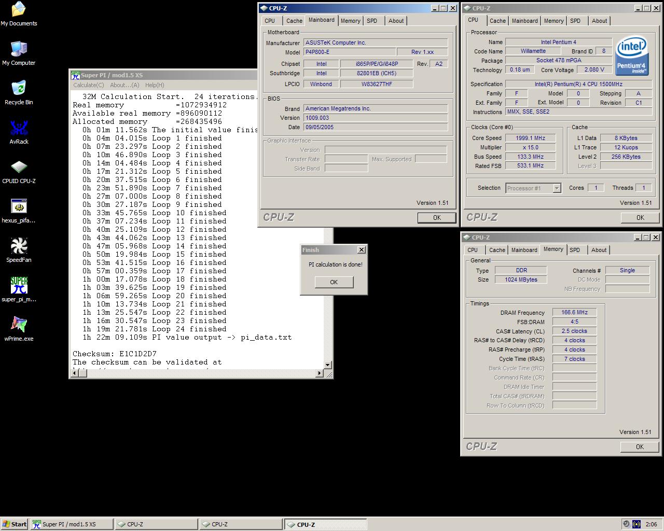The image size is (664, 531).
Task: Click the Southbridge 82801EB (ICH5) field
Action: (x=377, y=73)
